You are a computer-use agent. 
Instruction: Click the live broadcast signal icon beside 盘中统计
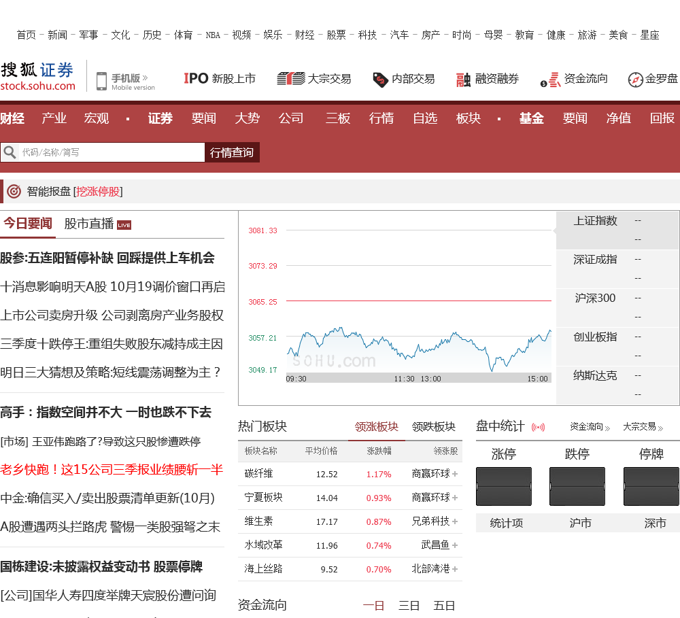pyautogui.click(x=538, y=427)
